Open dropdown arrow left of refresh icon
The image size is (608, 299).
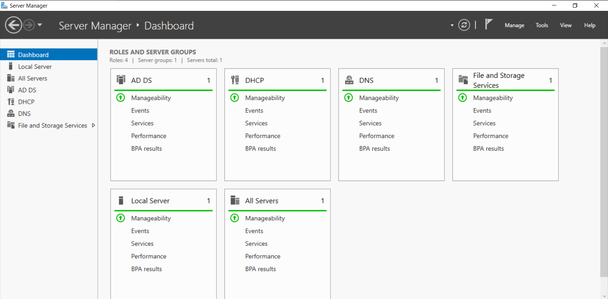point(452,25)
